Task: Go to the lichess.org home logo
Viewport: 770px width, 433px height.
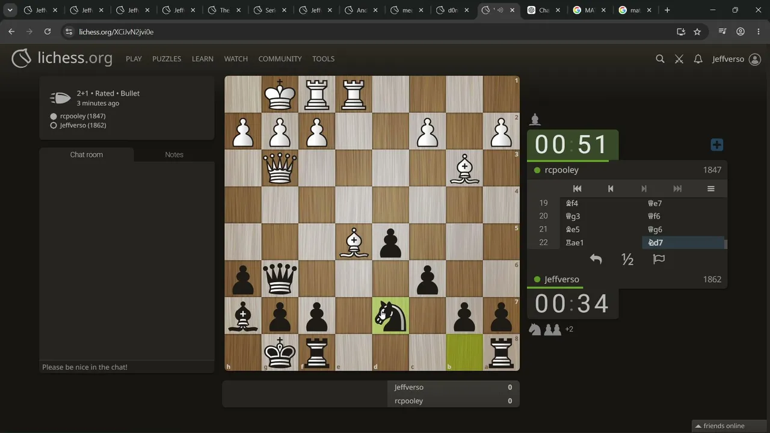Action: 62,58
